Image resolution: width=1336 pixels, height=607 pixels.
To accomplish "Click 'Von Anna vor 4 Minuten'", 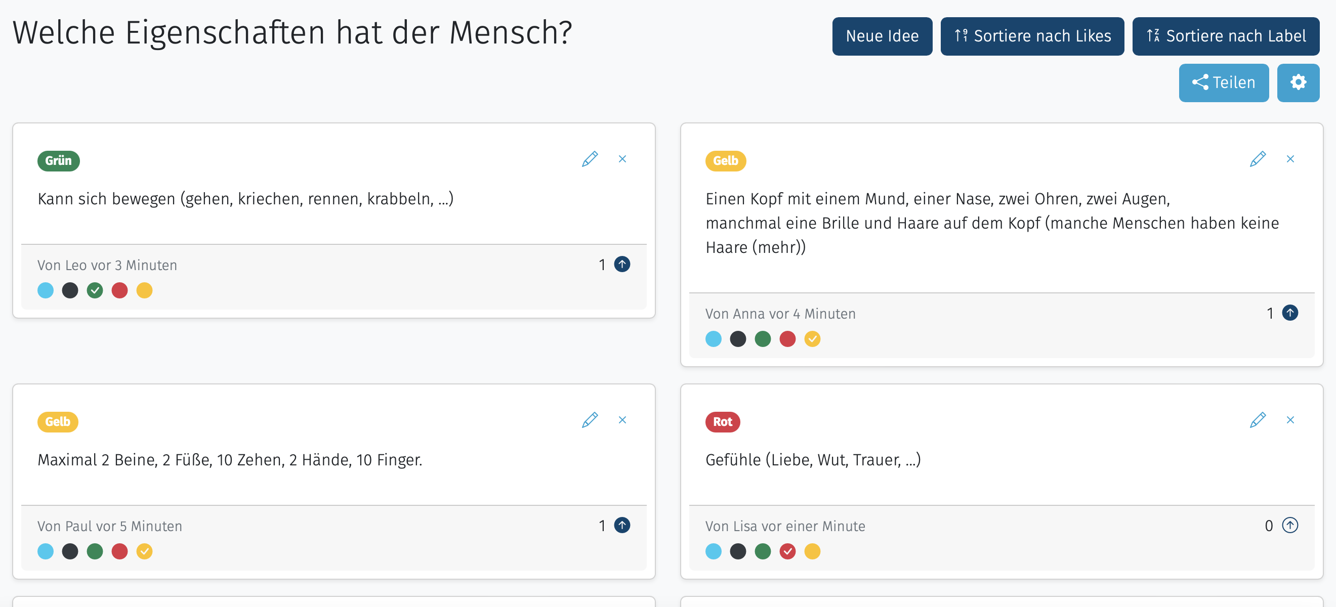I will pos(780,314).
